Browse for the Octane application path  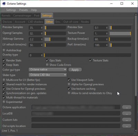tap(127, 107)
